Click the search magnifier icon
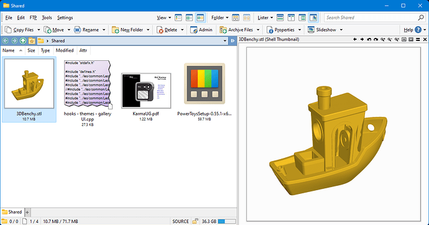This screenshot has width=429, height=225. 421,17
